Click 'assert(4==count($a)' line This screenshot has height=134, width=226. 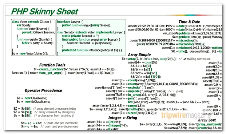[x=143, y=62]
